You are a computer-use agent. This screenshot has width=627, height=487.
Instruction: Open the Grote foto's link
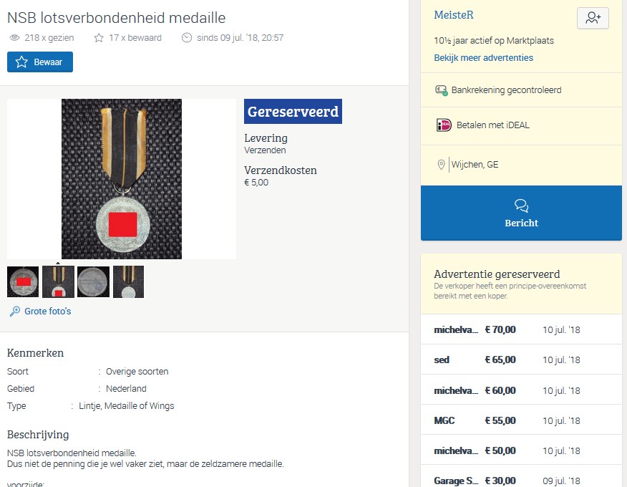point(47,312)
